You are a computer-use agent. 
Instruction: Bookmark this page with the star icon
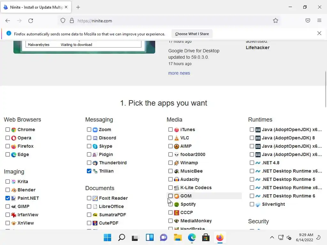point(276,21)
